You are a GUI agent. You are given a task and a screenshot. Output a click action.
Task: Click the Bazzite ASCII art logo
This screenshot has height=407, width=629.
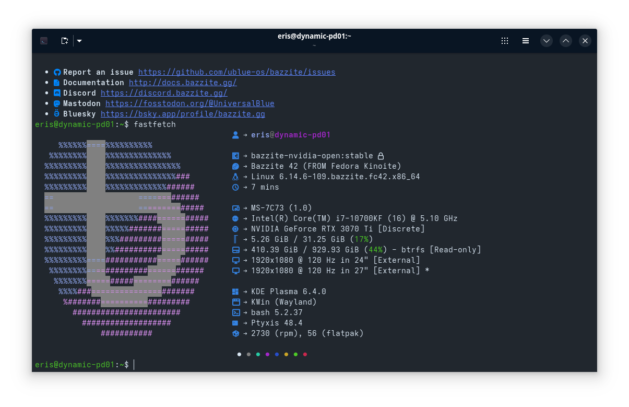(126, 239)
